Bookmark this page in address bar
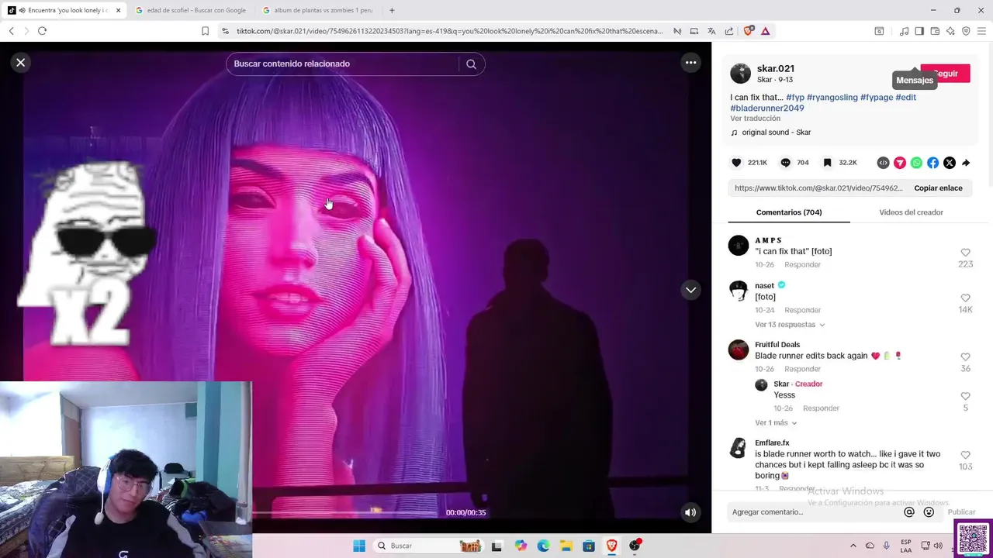 (x=205, y=31)
